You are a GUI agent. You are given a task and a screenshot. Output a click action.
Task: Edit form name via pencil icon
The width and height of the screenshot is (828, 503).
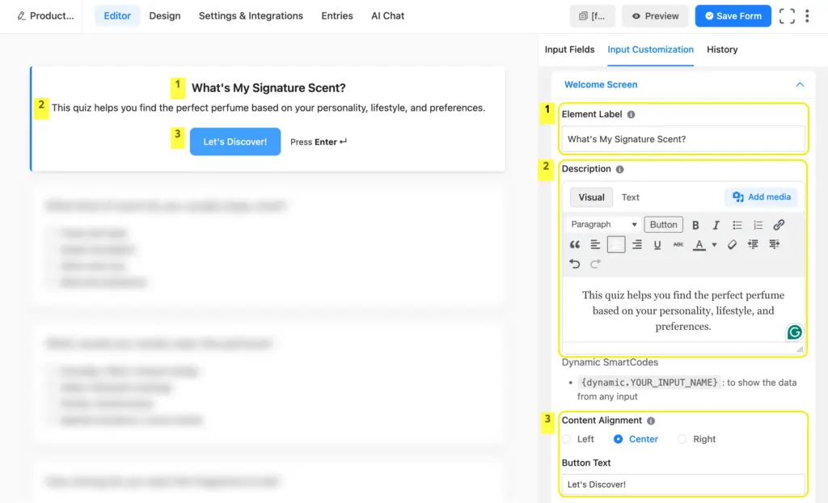(21, 16)
